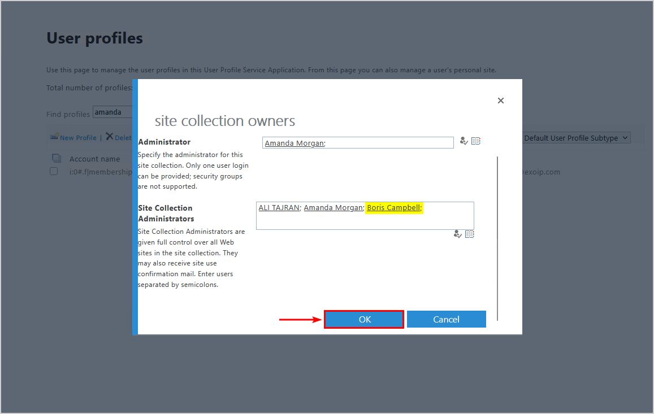
Task: Click the Find profiles search box
Action: tap(112, 112)
